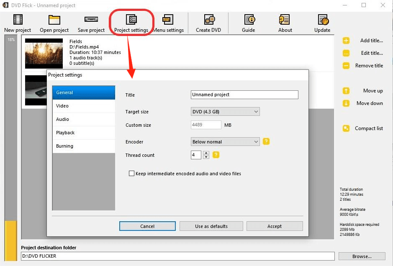393x266 pixels.
Task: Select the Fields video thumbnail
Action: 44,54
